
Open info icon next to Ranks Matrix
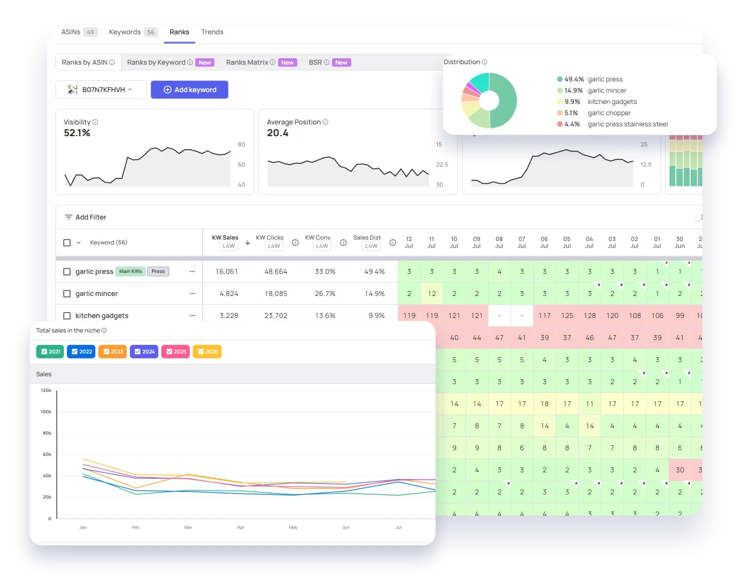click(x=273, y=62)
